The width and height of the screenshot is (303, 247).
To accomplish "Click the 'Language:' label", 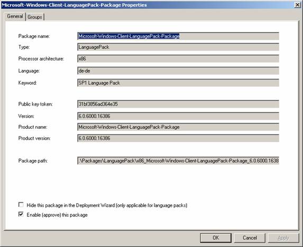I will (x=29, y=71).
